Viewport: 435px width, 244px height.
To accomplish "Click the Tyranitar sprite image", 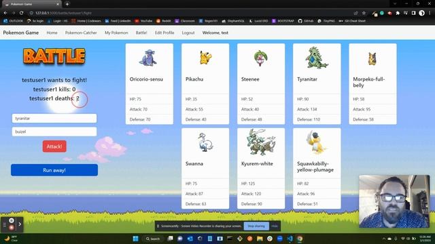I will coord(317,58).
